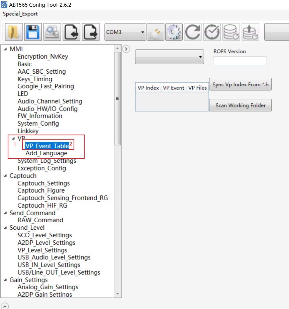Screen dimensions: 289x309
Task: Click the Sync Vp Index From *.h button
Action: pos(240,84)
